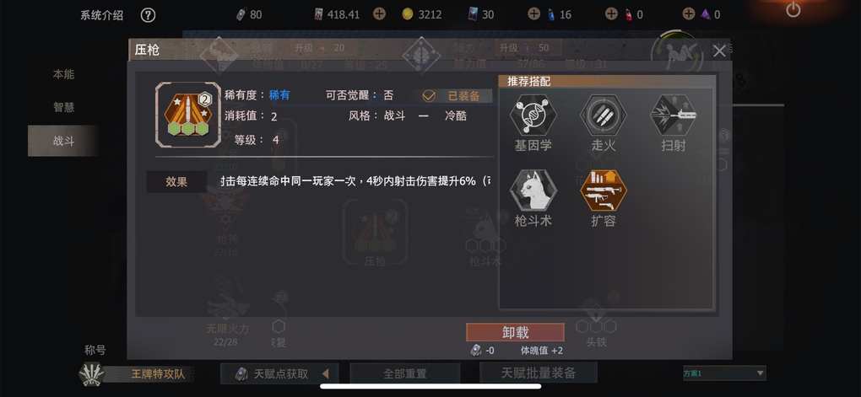Switch to the 智慧 talent tab
Image resolution: width=861 pixels, height=397 pixels.
63,107
